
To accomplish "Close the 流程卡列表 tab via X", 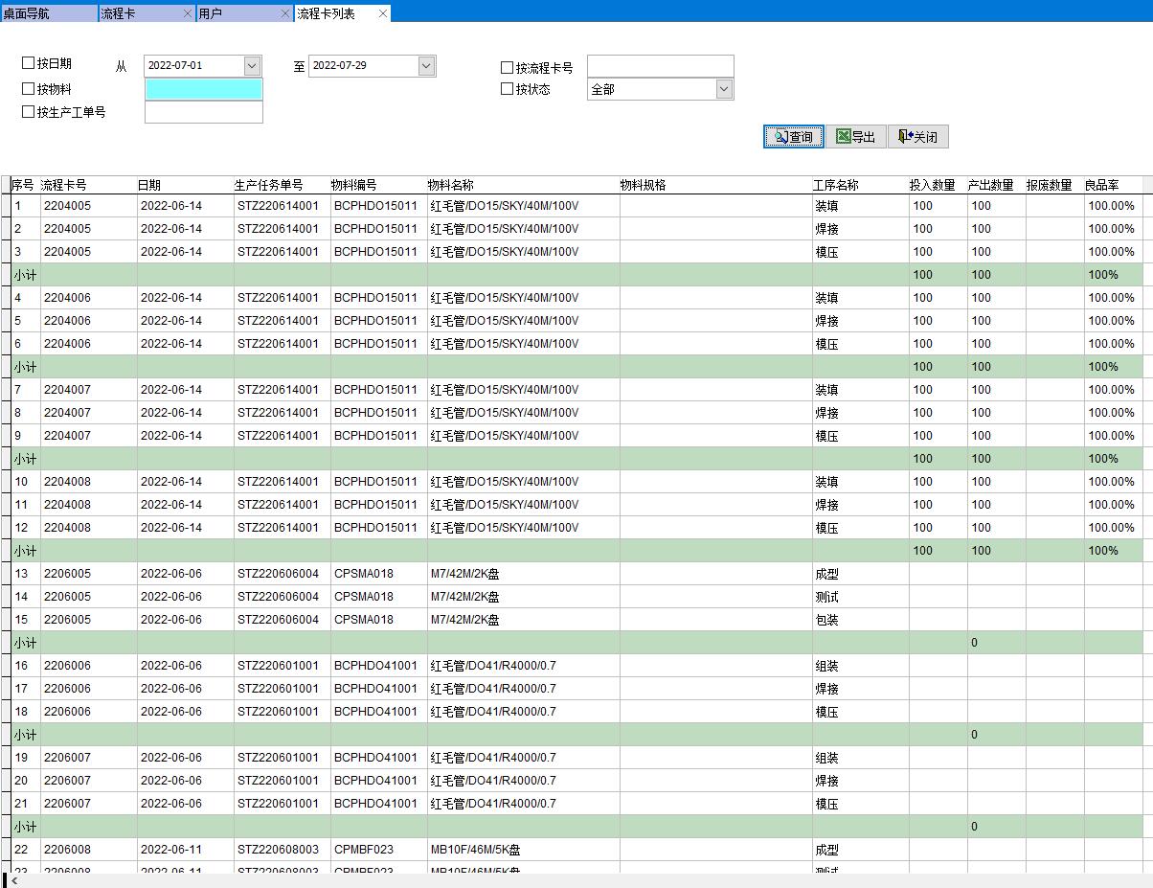I will (383, 13).
